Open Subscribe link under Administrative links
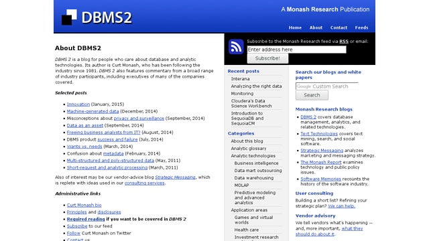 77,226
